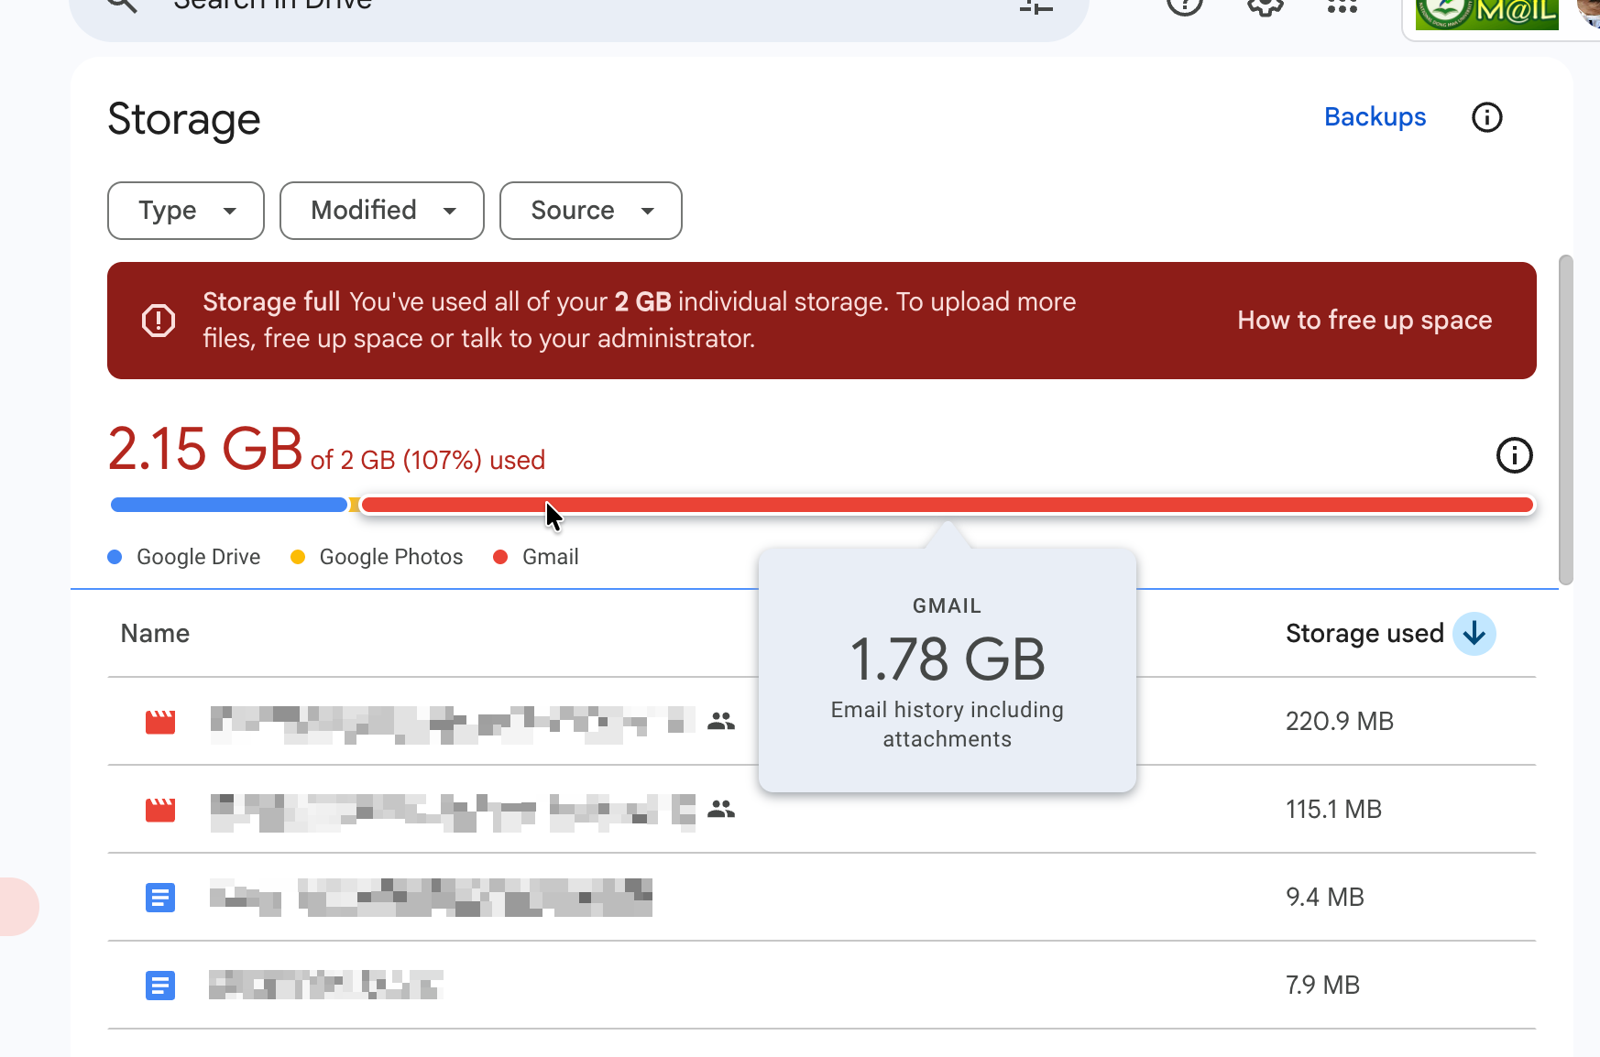1600x1057 pixels.
Task: Expand the Modified filter dropdown
Action: (x=381, y=211)
